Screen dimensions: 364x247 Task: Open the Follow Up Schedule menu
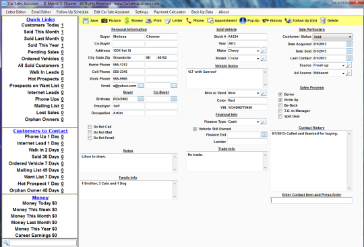(x=72, y=12)
